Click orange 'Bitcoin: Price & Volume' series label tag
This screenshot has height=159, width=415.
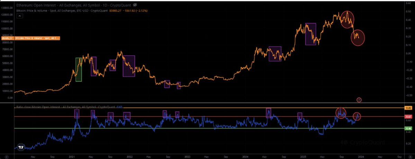tap(37, 38)
